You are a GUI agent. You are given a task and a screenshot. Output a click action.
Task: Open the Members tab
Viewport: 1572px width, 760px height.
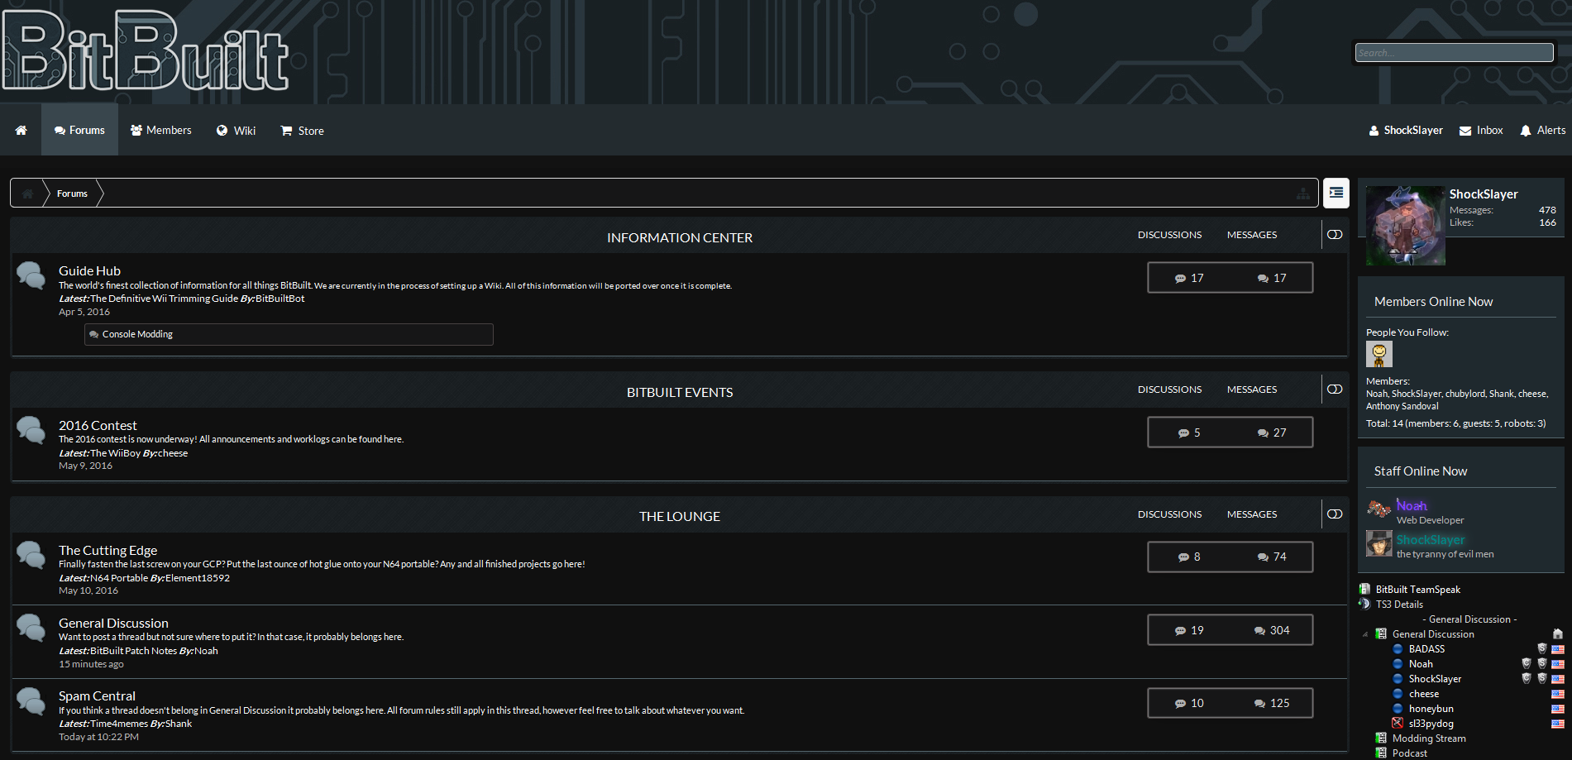tap(160, 130)
